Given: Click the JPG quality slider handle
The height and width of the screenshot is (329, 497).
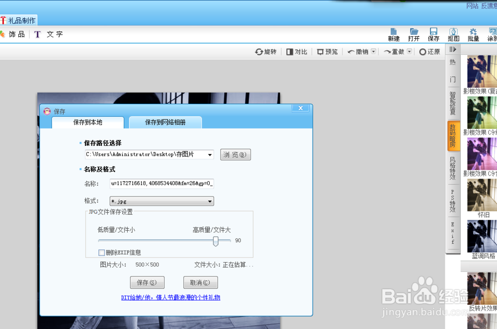Looking at the screenshot, I should (x=216, y=241).
